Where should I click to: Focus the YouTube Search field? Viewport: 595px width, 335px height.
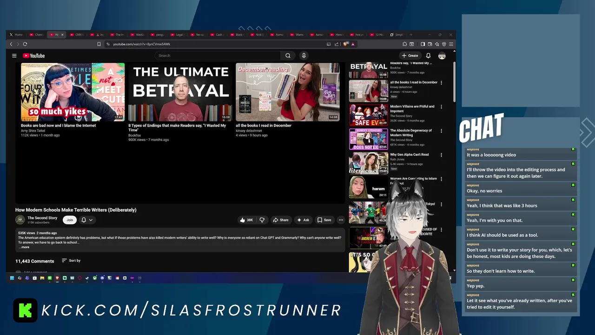tap(218, 55)
